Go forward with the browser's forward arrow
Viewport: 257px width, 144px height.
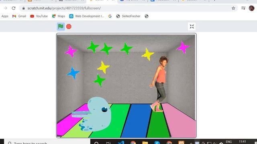(5, 8)
